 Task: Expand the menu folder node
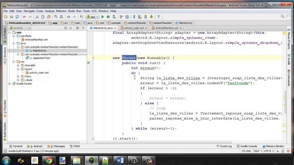coord(18,77)
